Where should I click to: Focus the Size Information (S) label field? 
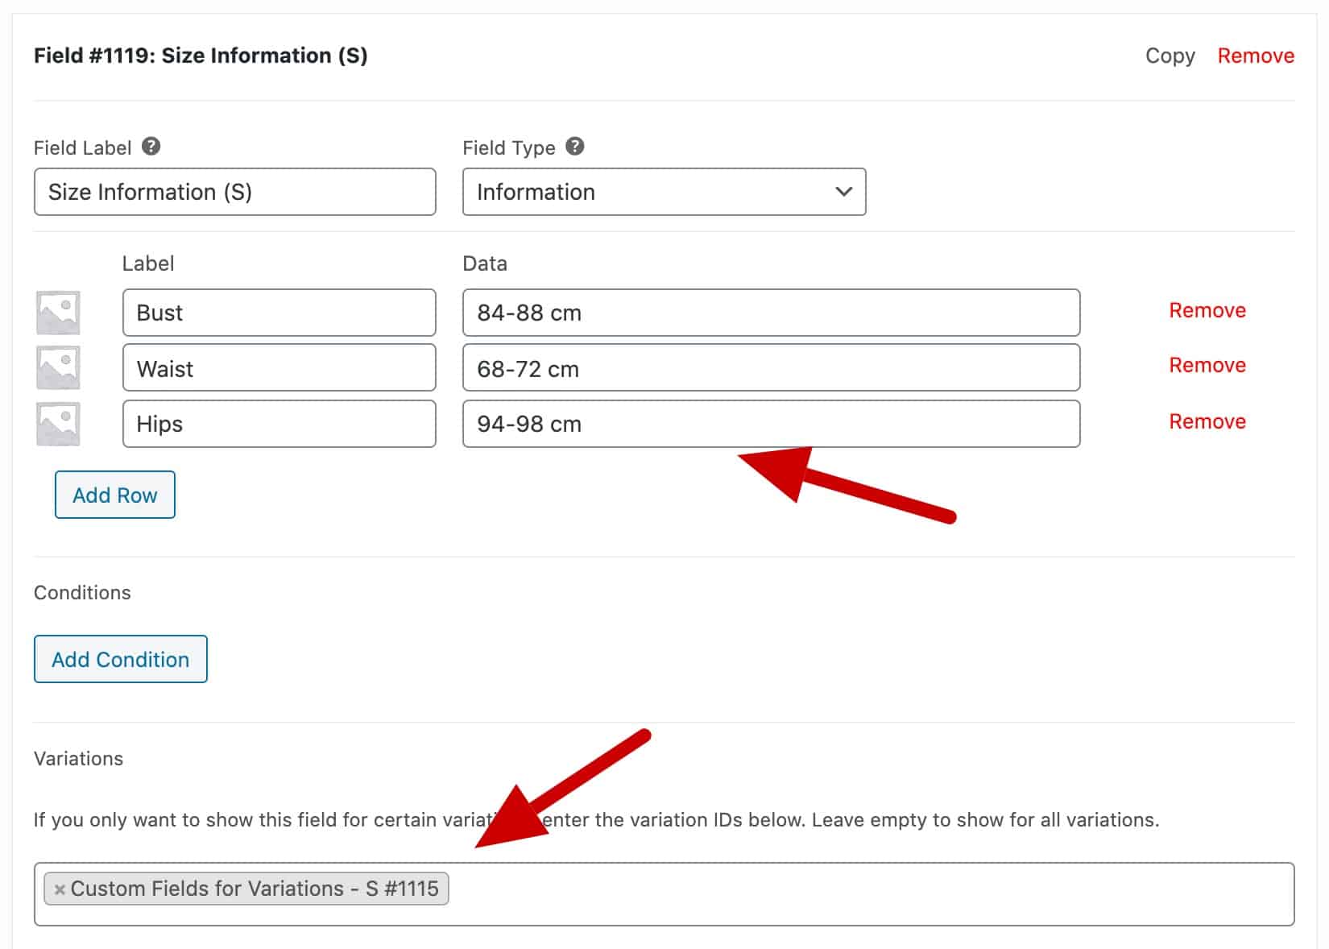click(x=235, y=192)
